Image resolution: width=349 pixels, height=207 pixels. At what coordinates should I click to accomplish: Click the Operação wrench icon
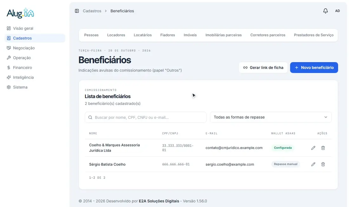click(x=9, y=58)
